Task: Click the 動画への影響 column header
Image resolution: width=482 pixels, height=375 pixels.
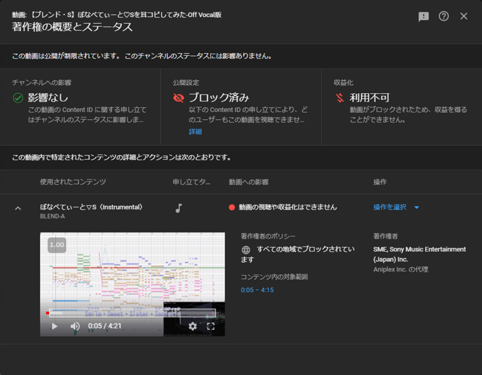Action: [248, 182]
